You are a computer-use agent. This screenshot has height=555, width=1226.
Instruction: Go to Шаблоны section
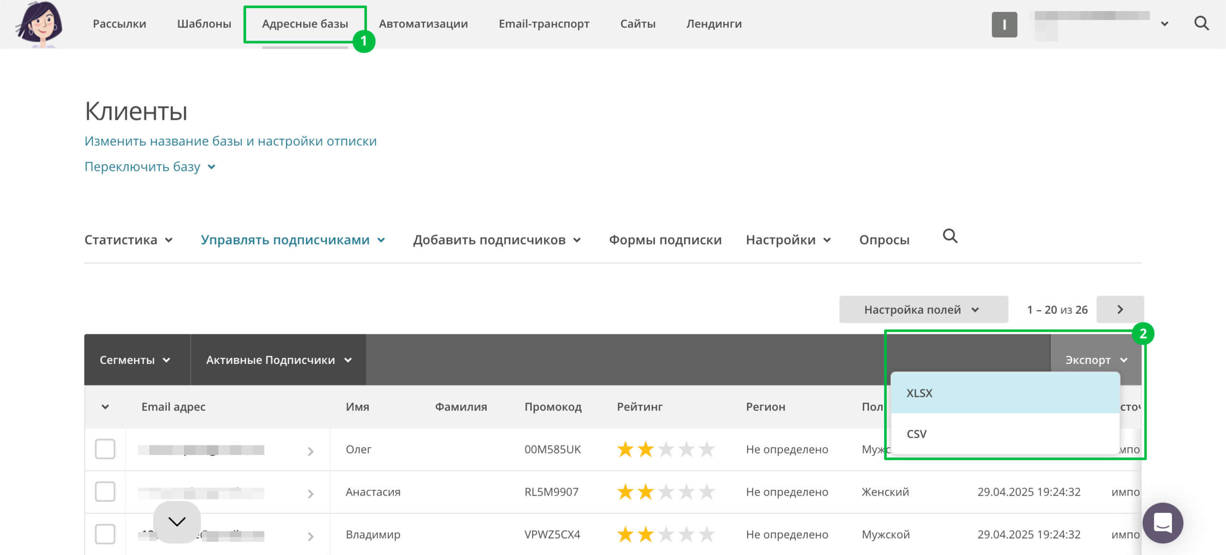[204, 23]
